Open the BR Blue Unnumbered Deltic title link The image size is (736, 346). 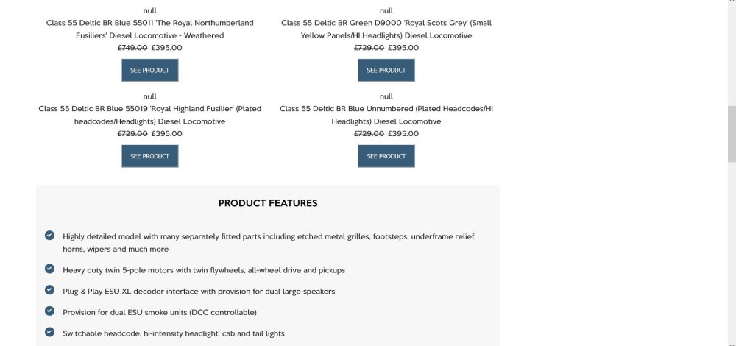pos(386,115)
